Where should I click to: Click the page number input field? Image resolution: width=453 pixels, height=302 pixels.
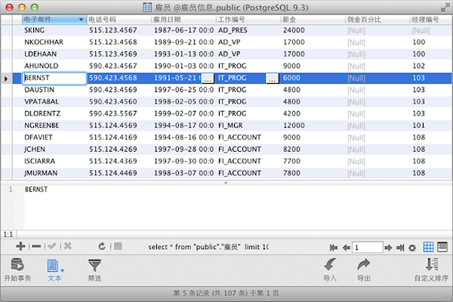367,248
